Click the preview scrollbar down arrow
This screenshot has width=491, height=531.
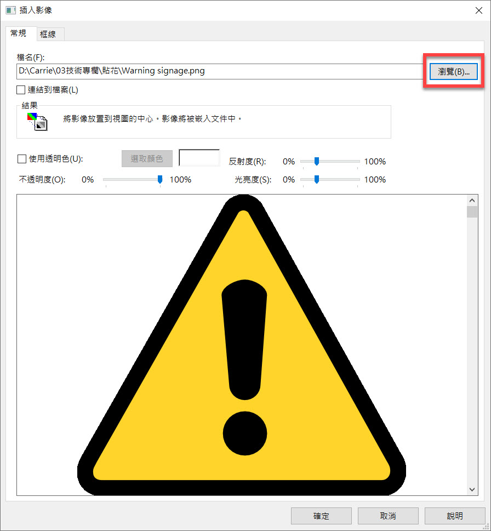click(x=472, y=489)
